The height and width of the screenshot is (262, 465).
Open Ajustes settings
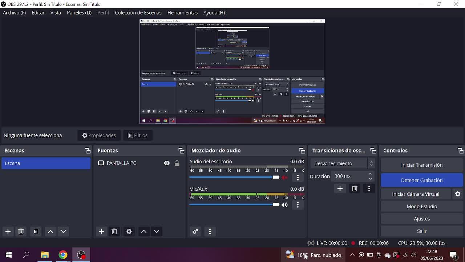click(422, 219)
